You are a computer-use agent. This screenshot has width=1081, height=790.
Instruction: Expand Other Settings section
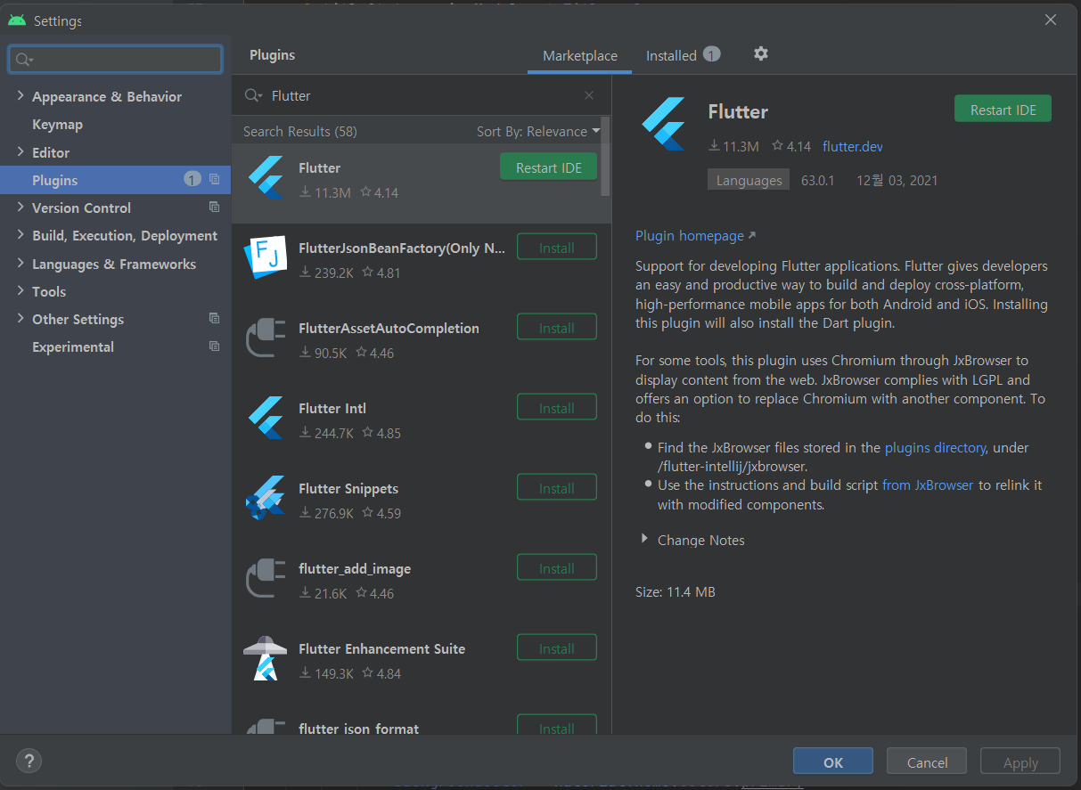[x=20, y=319]
